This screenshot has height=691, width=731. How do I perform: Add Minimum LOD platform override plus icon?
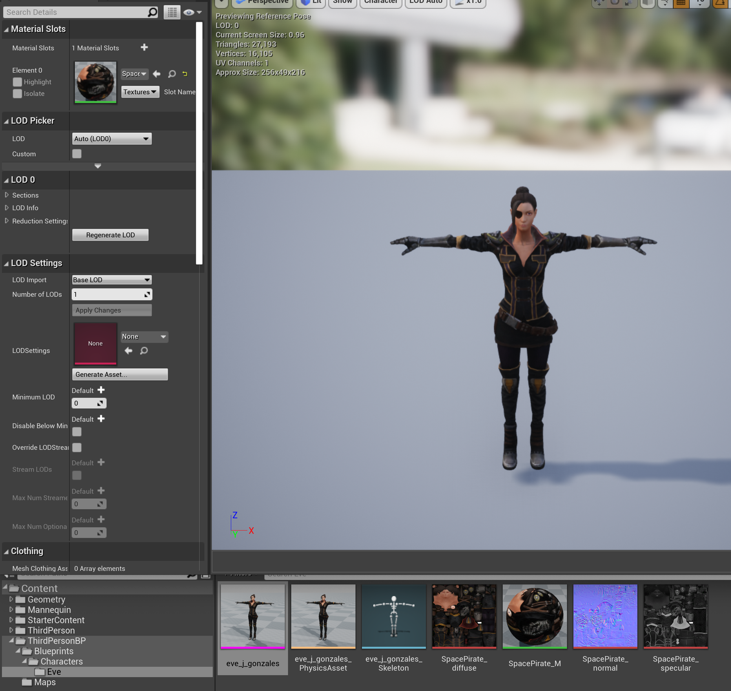click(101, 390)
